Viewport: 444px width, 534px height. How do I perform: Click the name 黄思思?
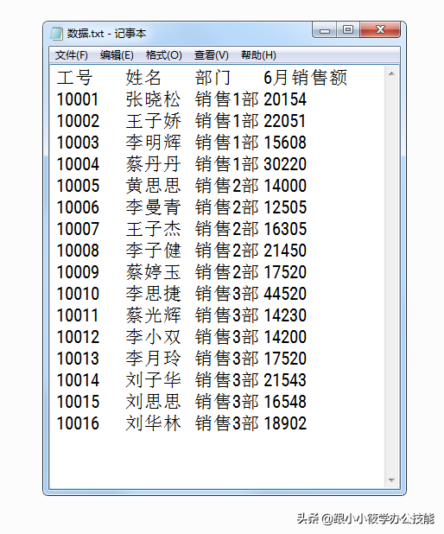coord(153,186)
